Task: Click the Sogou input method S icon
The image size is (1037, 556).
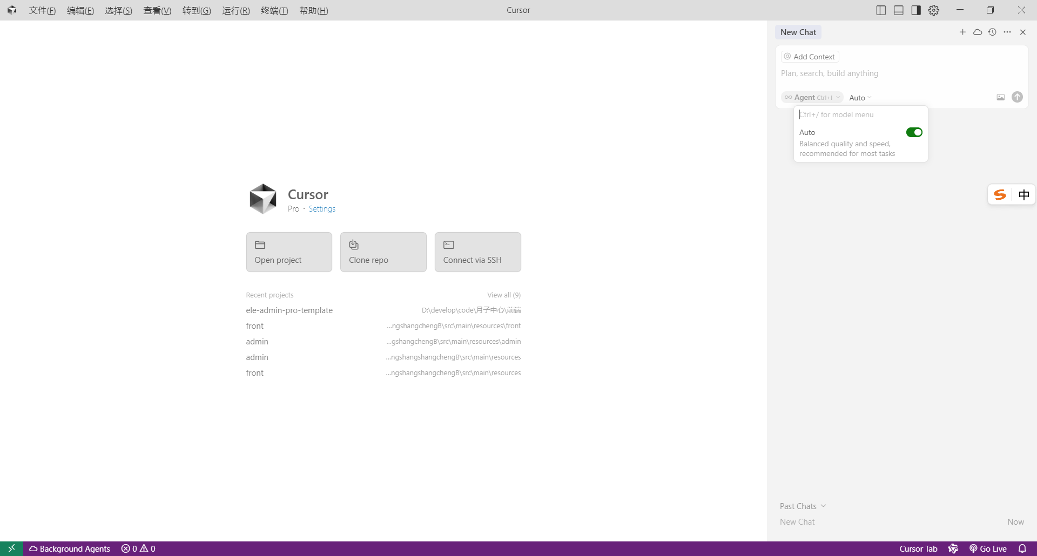Action: coord(1000,195)
